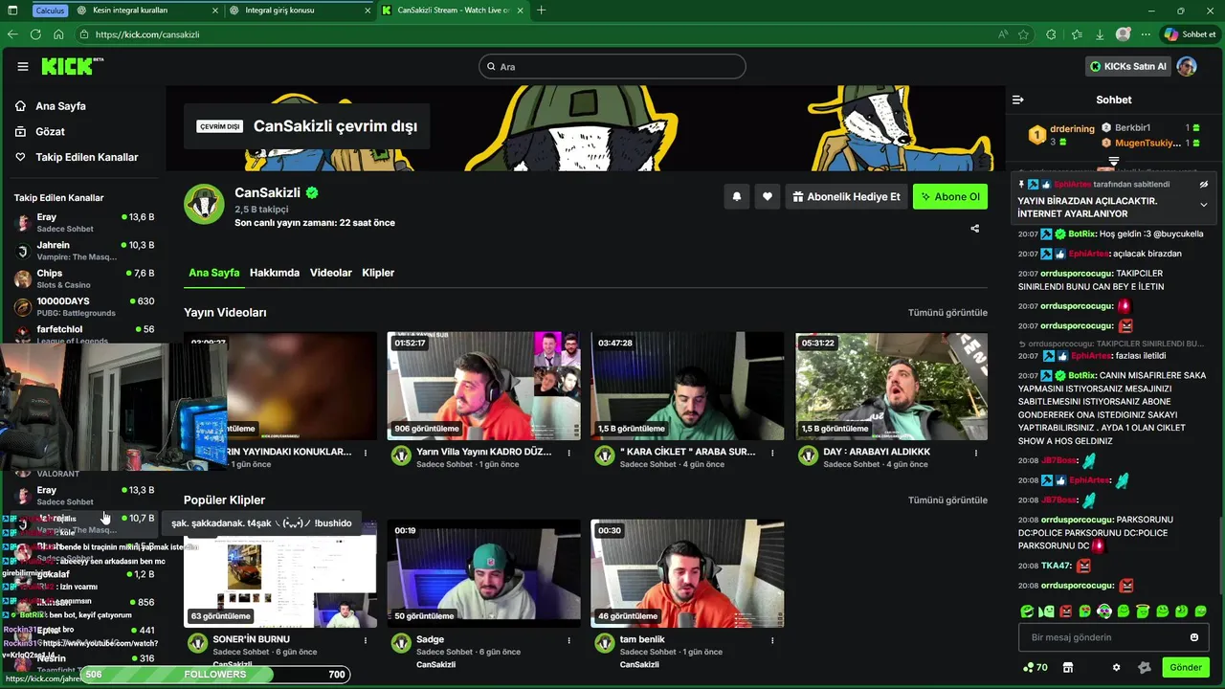Click KICKs Satın Al button
The image size is (1225, 689).
1128,66
